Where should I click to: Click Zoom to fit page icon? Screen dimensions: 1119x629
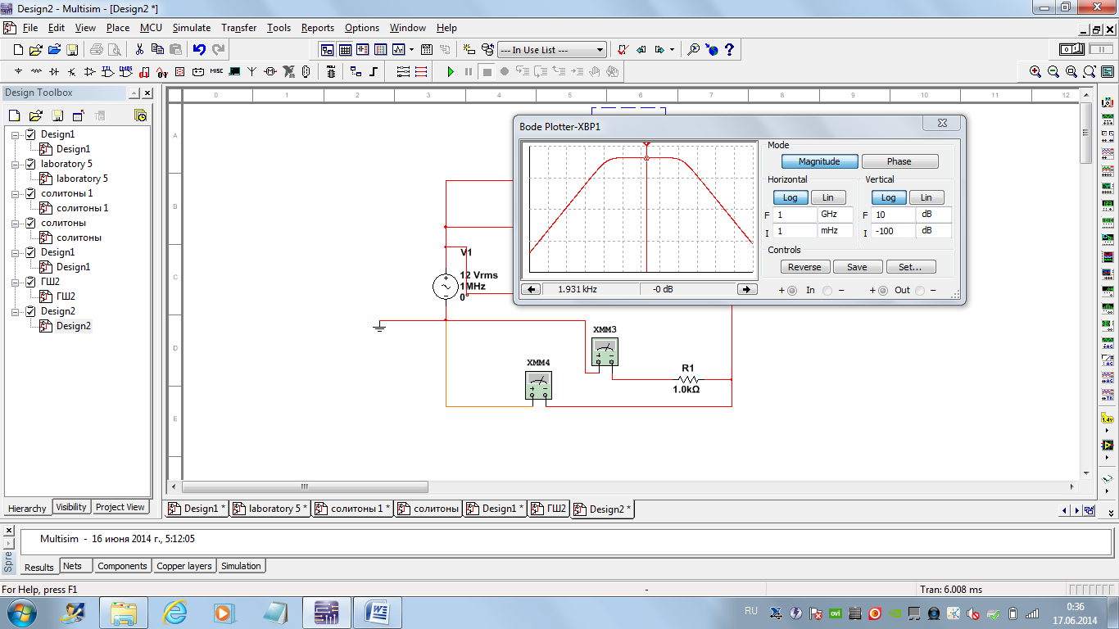1090,72
